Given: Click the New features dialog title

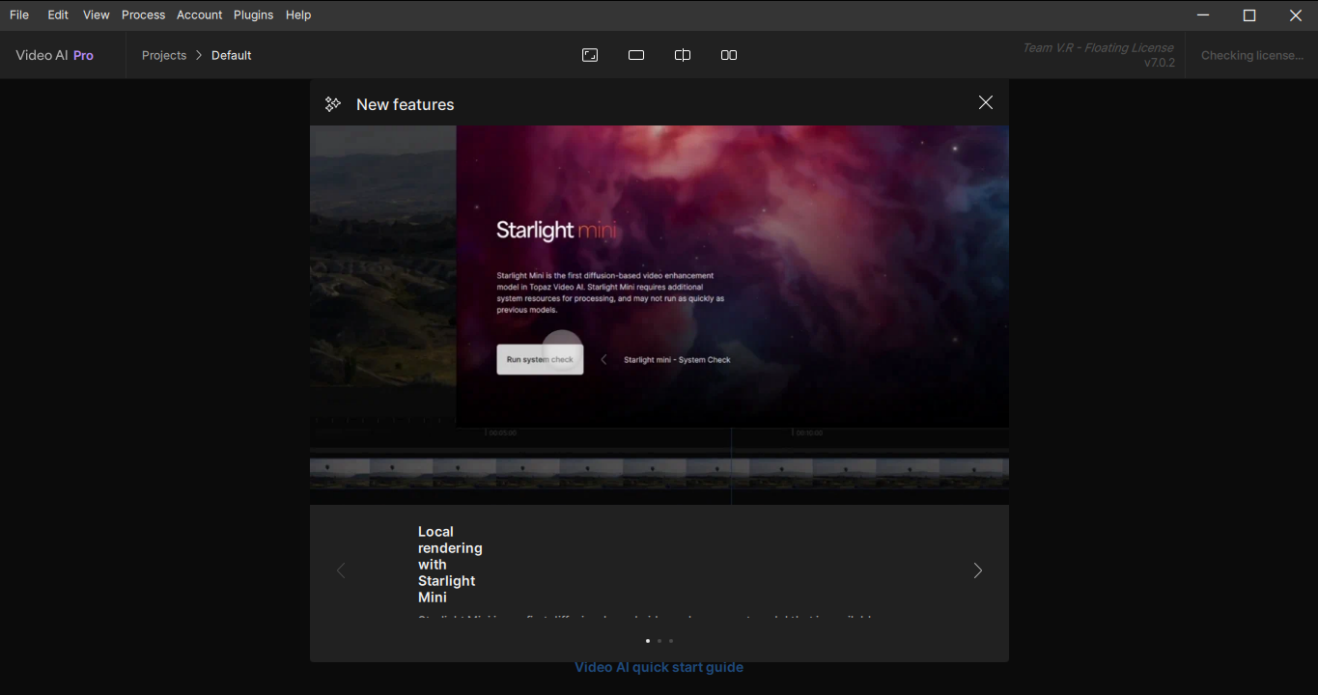Looking at the screenshot, I should [x=406, y=104].
